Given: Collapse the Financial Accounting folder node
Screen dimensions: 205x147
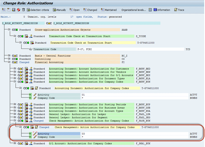Looking at the screenshot, I should pyautogui.click(x=9, y=62).
